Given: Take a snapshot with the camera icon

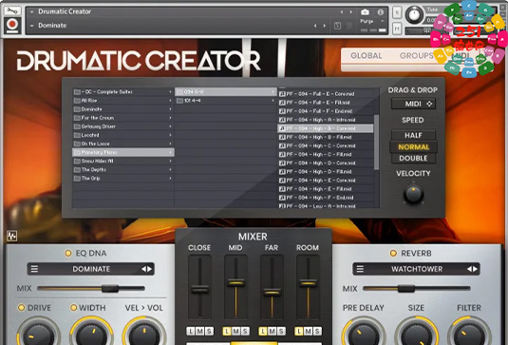Looking at the screenshot, I should (x=365, y=12).
